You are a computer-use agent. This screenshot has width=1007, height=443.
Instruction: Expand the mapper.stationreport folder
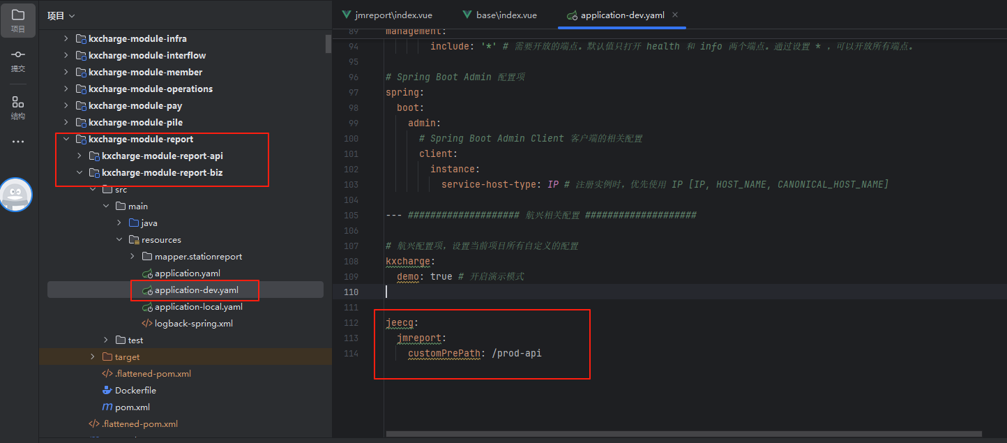pos(132,257)
